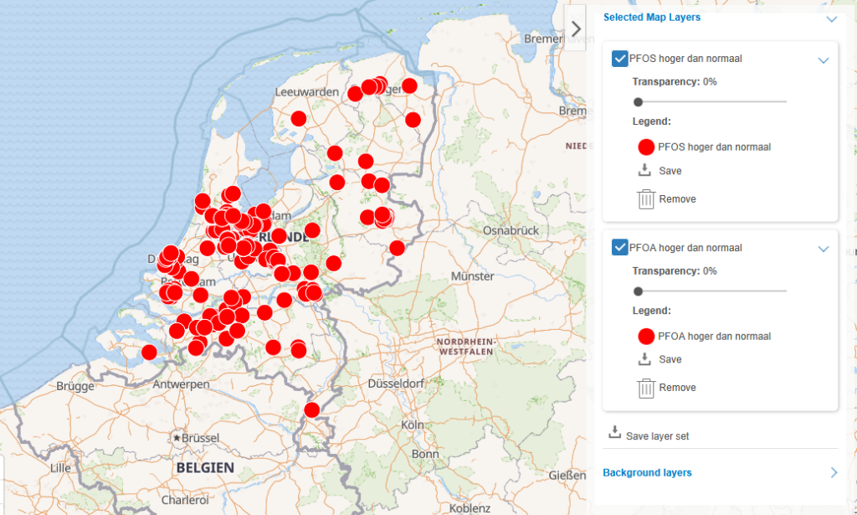Open the Selected Map Layers heading
The image size is (857, 515).
click(x=651, y=18)
